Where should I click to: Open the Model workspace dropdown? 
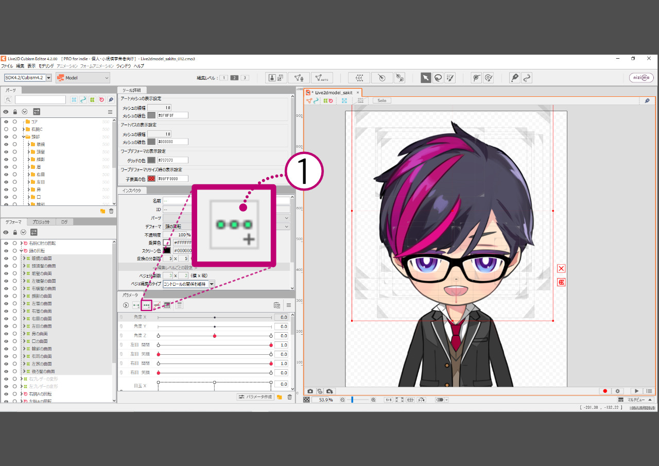point(83,78)
